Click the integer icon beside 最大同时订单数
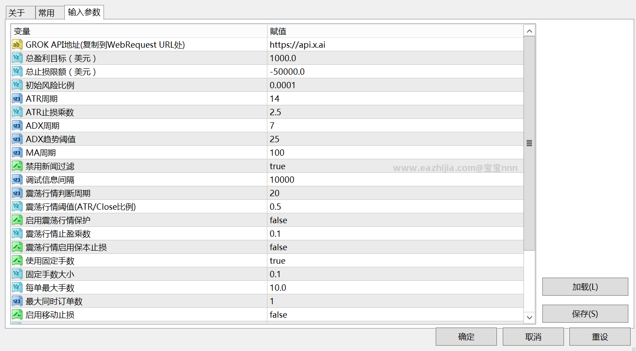The height and width of the screenshot is (351, 636). (17, 301)
